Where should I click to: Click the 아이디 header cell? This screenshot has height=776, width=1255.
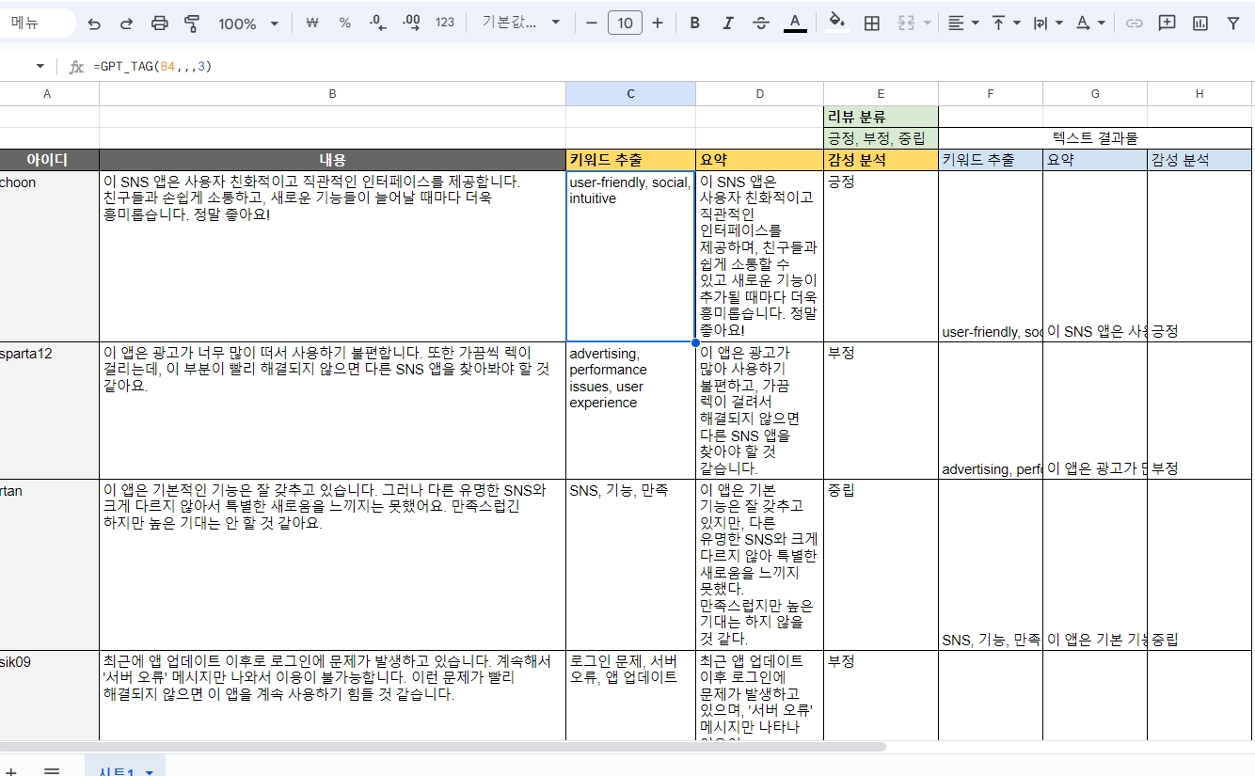click(49, 160)
